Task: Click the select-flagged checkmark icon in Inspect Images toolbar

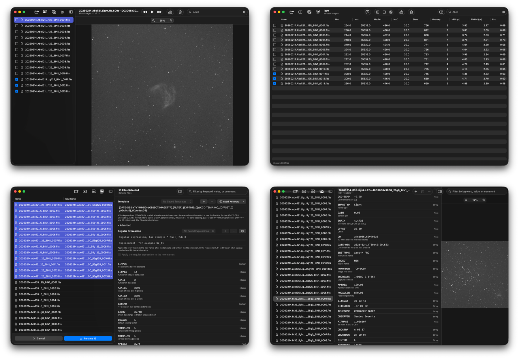Action: tap(367, 12)
